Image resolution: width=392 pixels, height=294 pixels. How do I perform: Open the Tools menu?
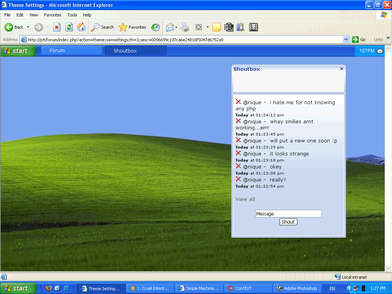click(x=72, y=15)
